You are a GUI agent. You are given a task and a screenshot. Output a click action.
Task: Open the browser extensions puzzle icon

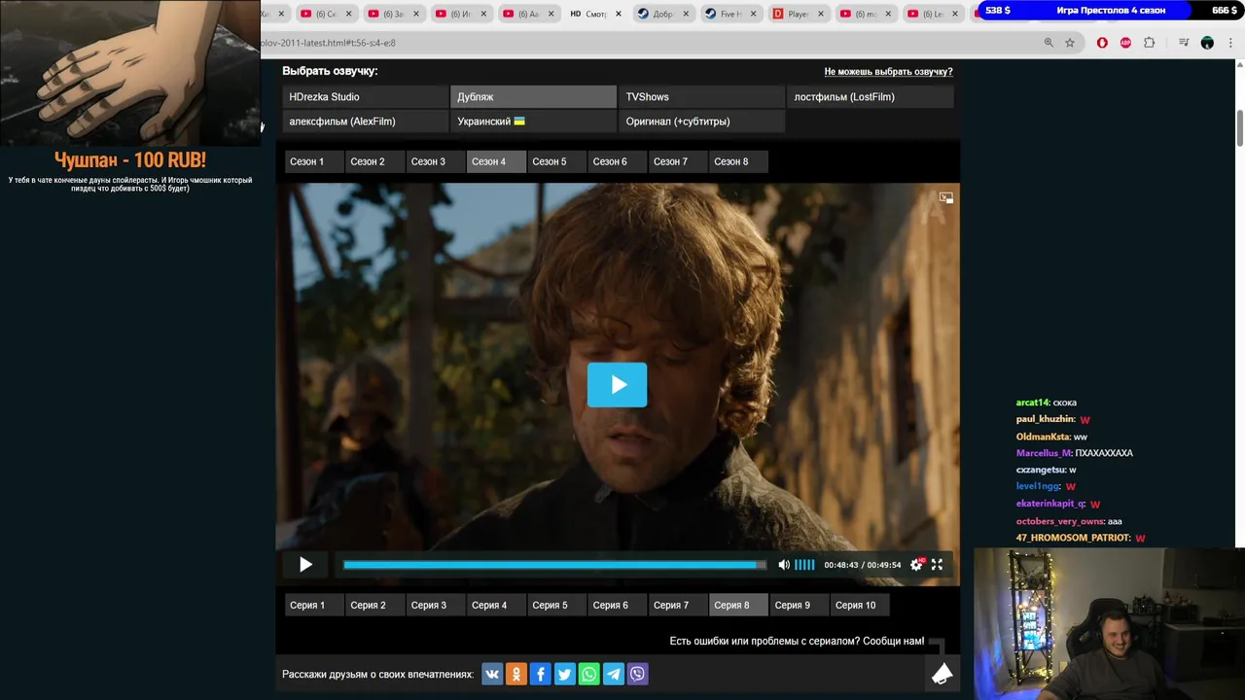click(1150, 43)
